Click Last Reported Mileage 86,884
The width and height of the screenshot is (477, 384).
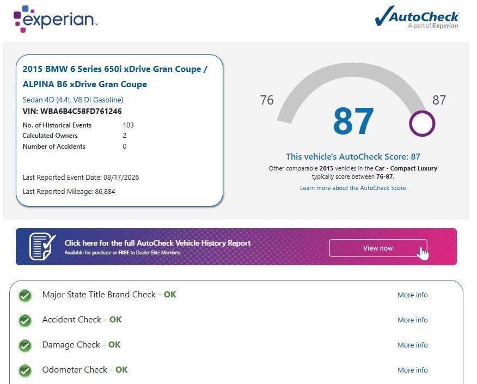[69, 191]
